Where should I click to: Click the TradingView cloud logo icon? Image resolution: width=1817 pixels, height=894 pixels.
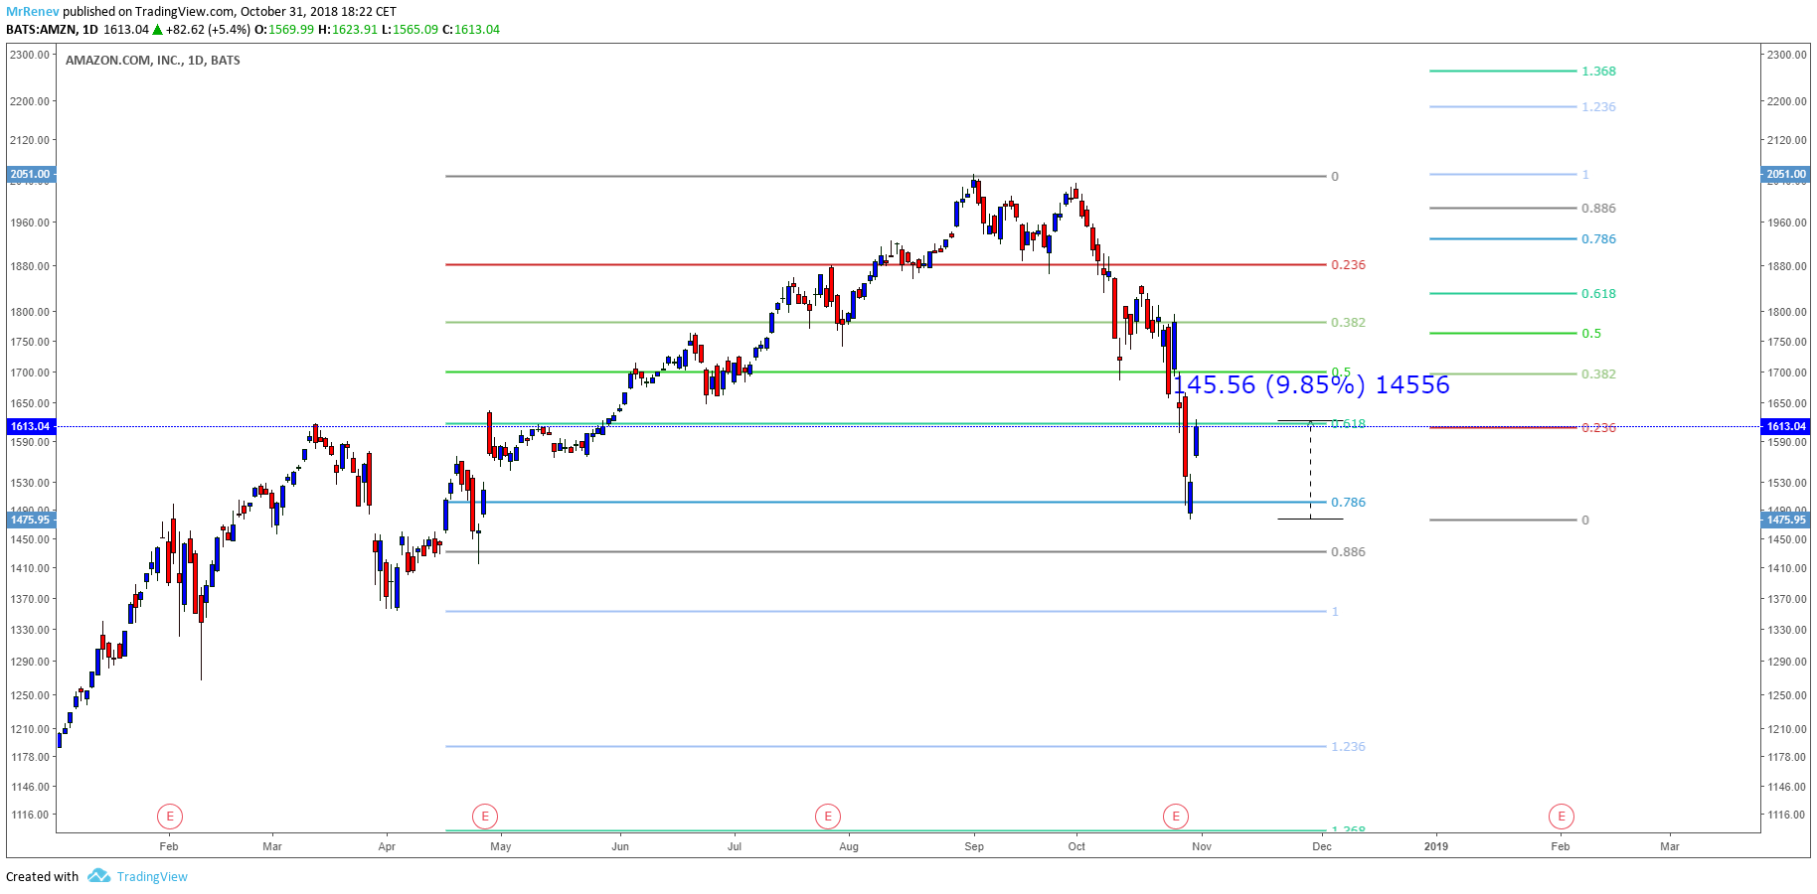pos(98,875)
